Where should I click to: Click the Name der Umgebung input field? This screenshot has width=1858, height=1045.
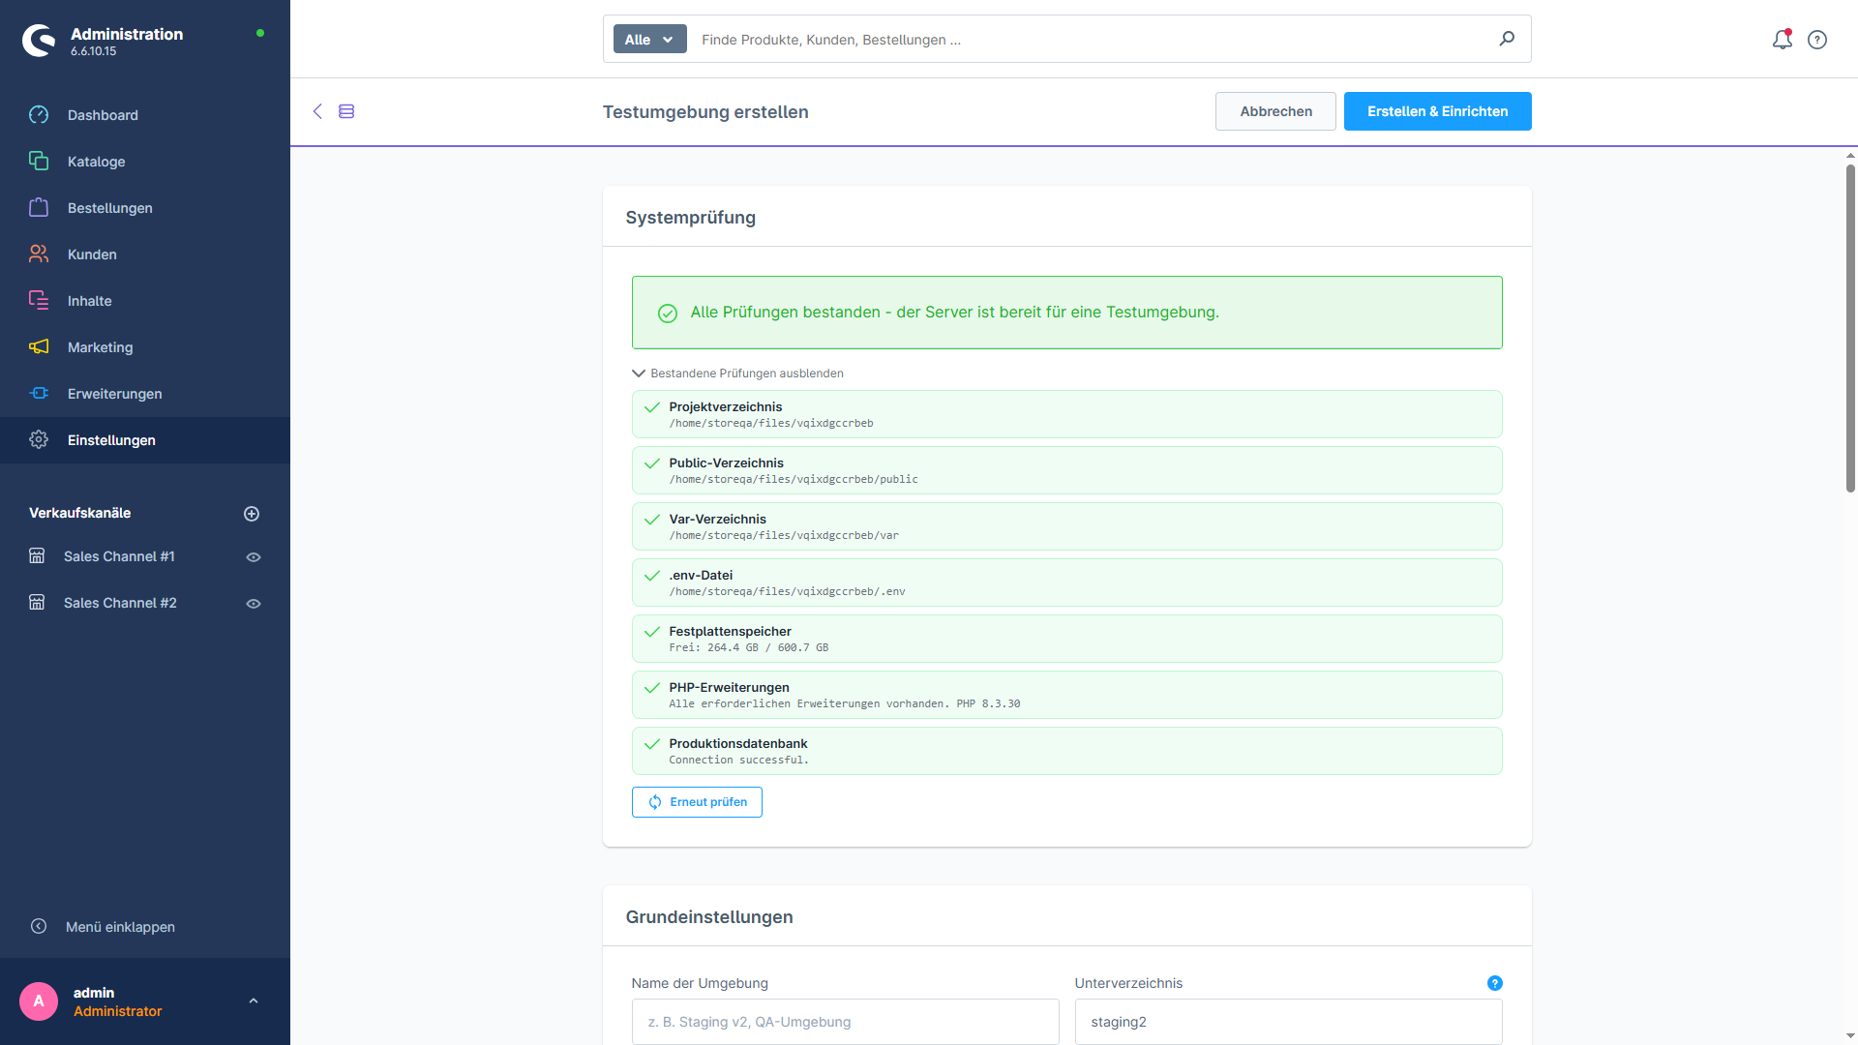point(845,1022)
